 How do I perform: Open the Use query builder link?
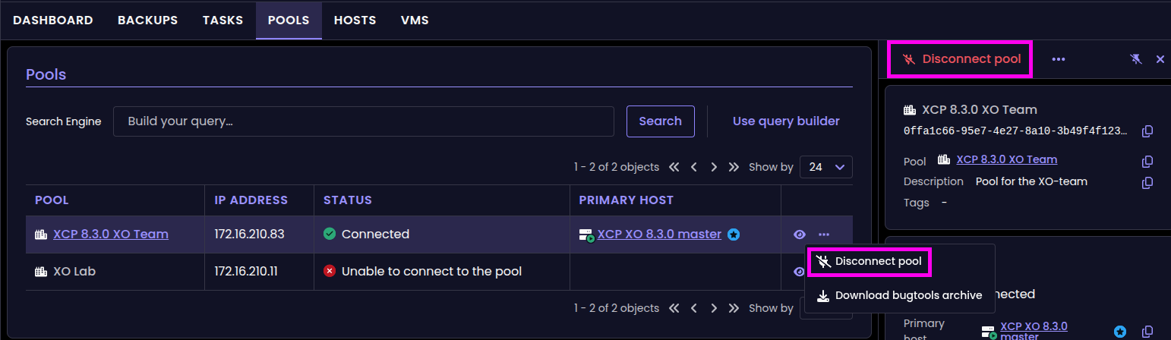coord(786,121)
